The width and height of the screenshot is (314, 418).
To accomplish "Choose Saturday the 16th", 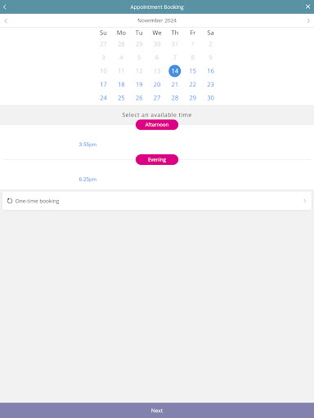I will click(x=211, y=71).
